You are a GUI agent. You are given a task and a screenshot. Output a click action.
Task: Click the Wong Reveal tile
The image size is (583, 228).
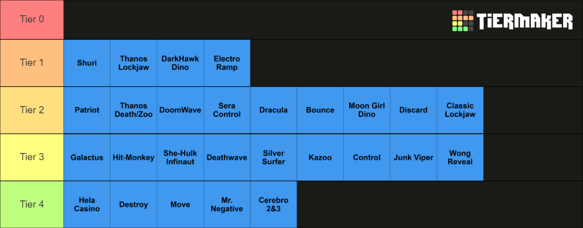point(460,158)
